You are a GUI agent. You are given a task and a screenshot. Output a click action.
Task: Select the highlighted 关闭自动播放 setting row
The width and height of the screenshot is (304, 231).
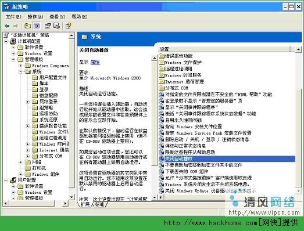[x=227, y=159]
